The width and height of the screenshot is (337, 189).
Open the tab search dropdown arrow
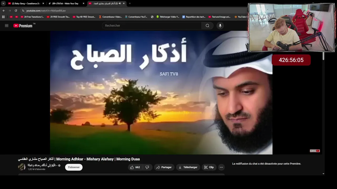point(3,3)
